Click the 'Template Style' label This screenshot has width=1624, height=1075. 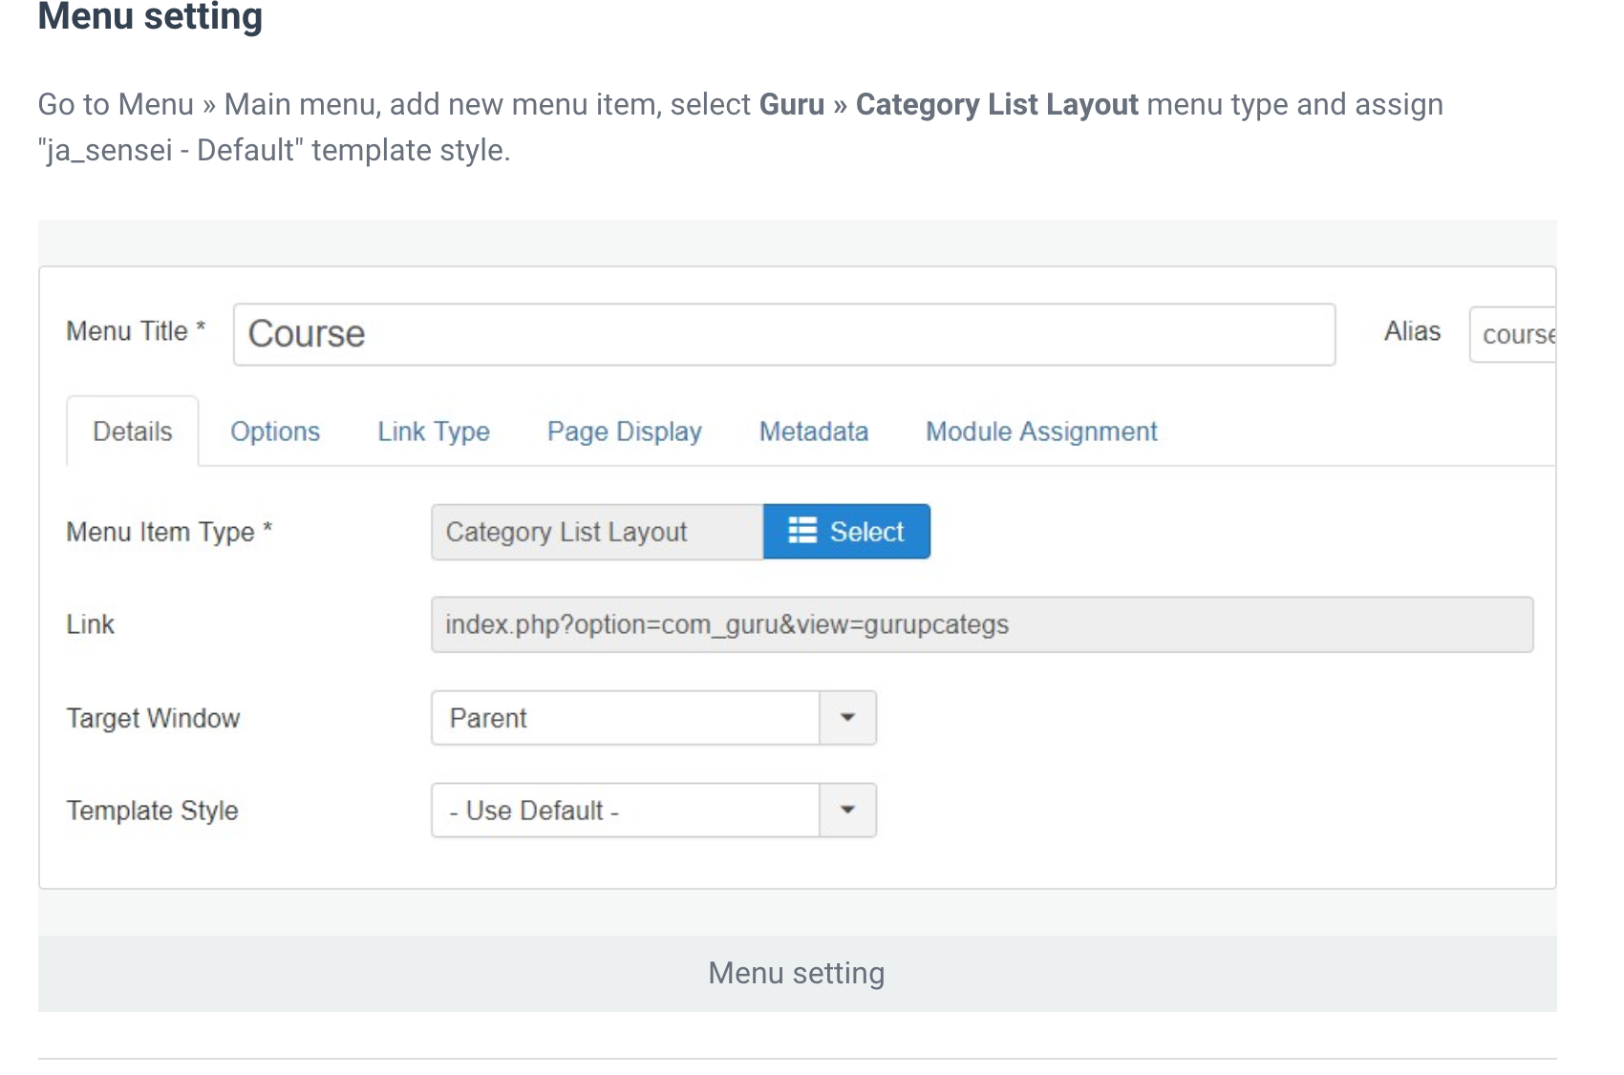153,811
